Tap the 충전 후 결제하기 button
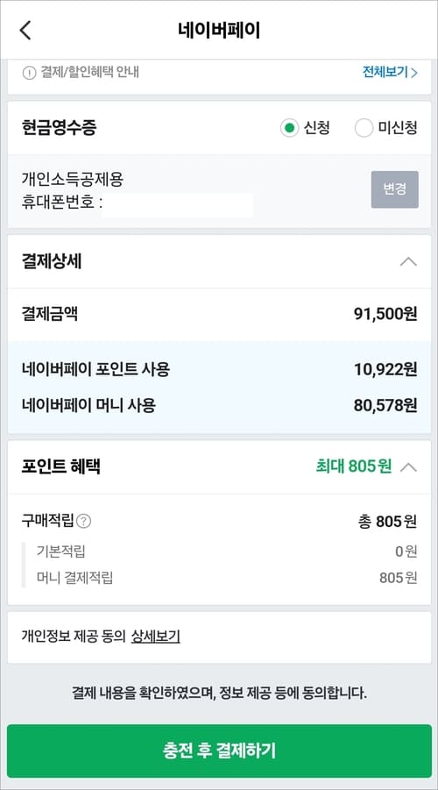 [x=219, y=751]
